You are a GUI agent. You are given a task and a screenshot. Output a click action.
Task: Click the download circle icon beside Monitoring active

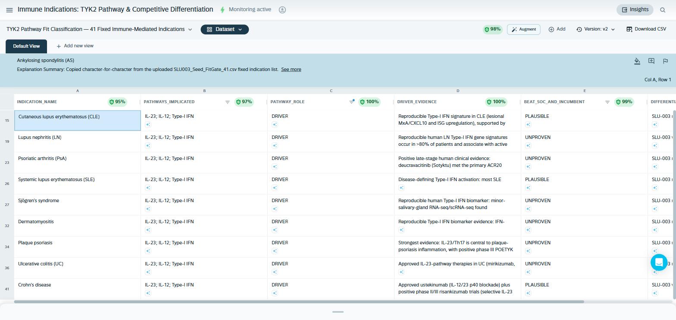click(282, 9)
